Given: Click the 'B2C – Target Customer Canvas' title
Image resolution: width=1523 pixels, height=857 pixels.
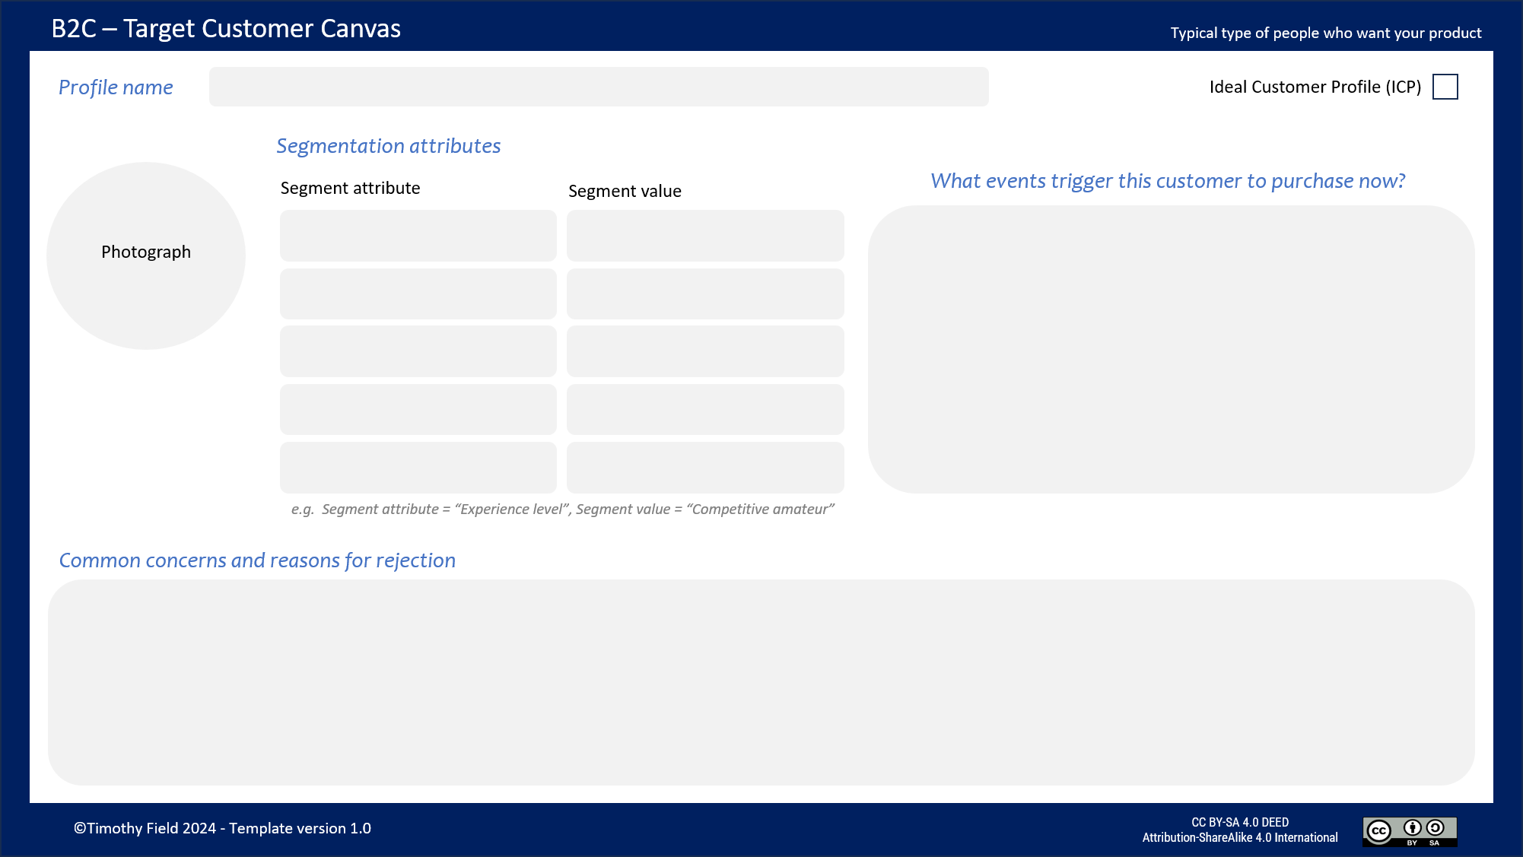Looking at the screenshot, I should pyautogui.click(x=226, y=28).
